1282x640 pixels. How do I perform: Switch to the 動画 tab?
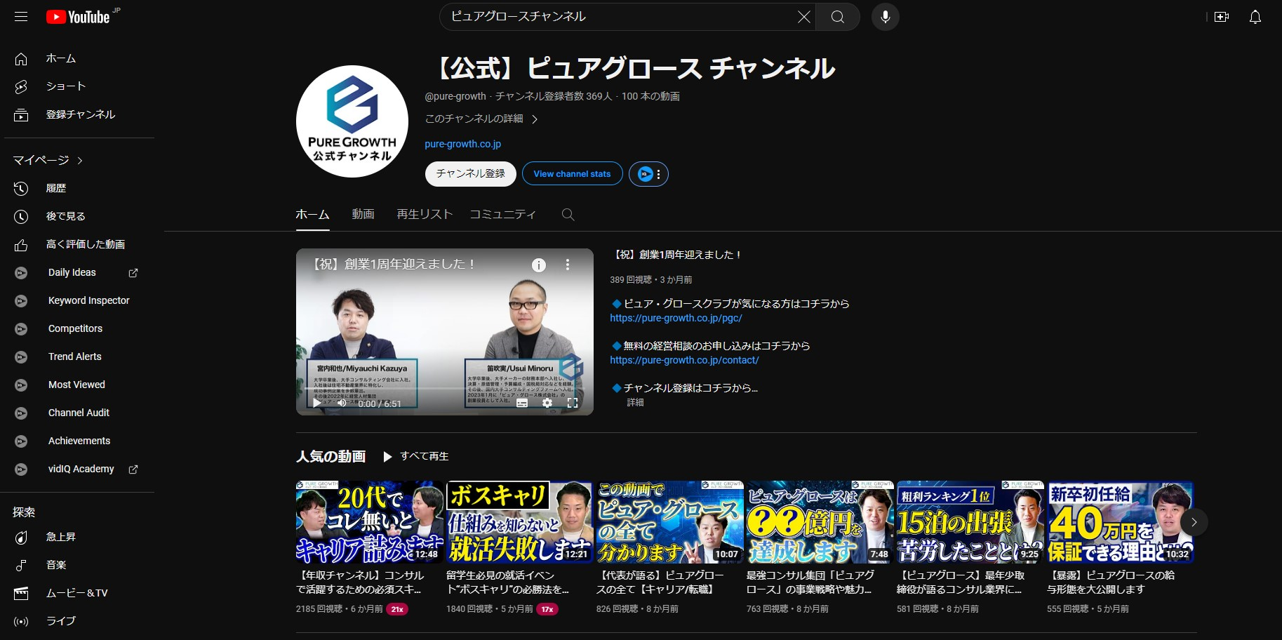[363, 214]
